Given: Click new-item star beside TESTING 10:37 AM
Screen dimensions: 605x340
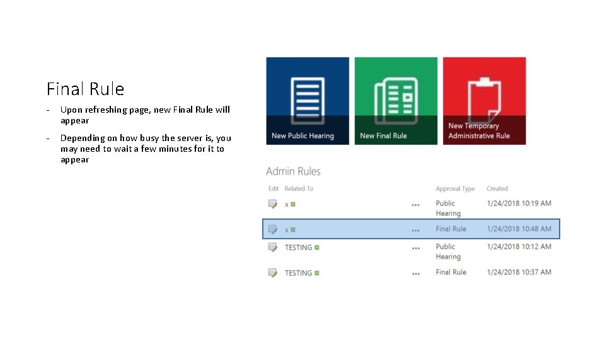Looking at the screenshot, I should [x=317, y=273].
